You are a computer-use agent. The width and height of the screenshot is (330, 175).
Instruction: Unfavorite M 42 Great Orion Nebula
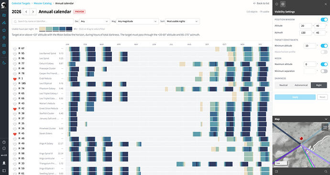[15, 109]
